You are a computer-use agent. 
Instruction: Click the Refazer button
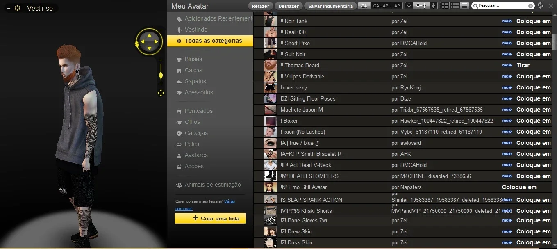click(x=261, y=6)
